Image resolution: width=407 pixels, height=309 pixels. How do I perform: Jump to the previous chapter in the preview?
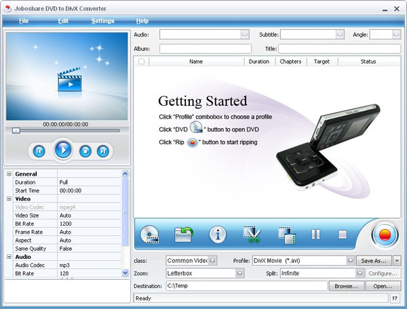(x=39, y=151)
